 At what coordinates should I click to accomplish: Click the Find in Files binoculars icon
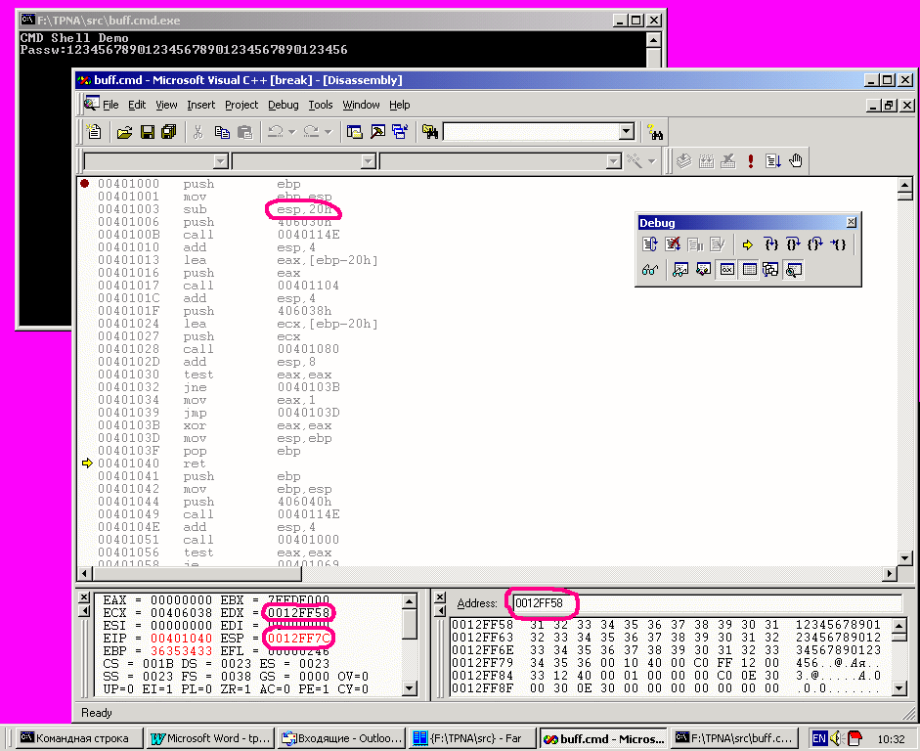[430, 132]
